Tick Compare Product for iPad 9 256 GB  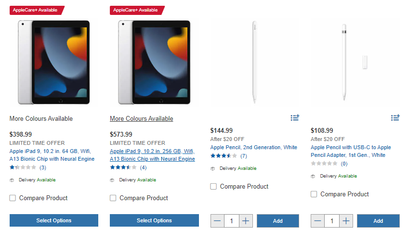113,198
